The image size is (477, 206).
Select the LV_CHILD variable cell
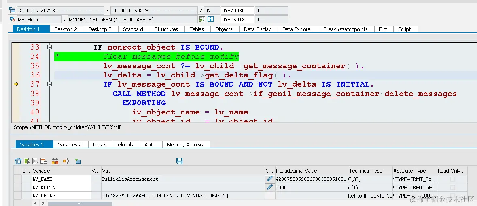61,196
